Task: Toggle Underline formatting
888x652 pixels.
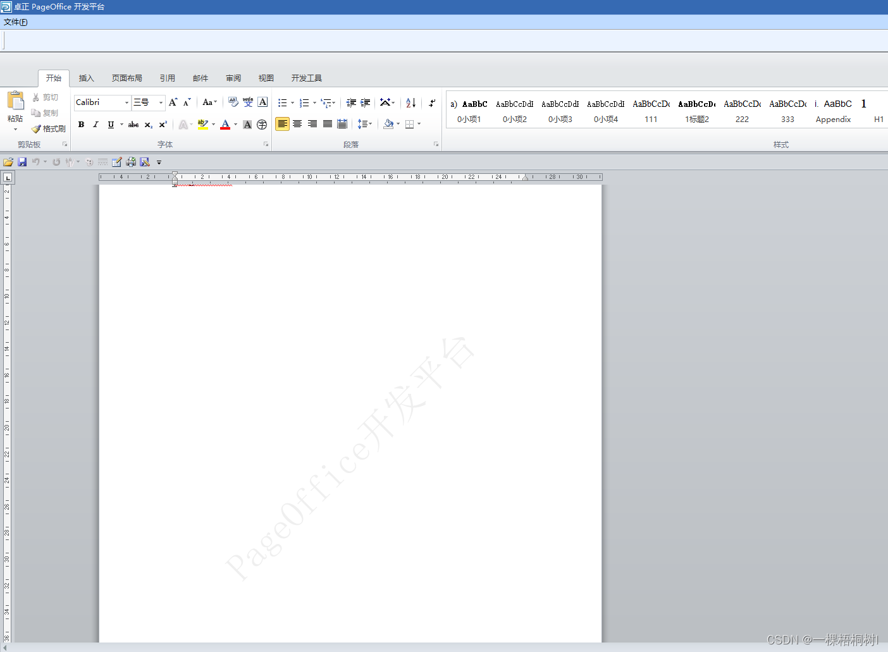Action: click(x=111, y=125)
